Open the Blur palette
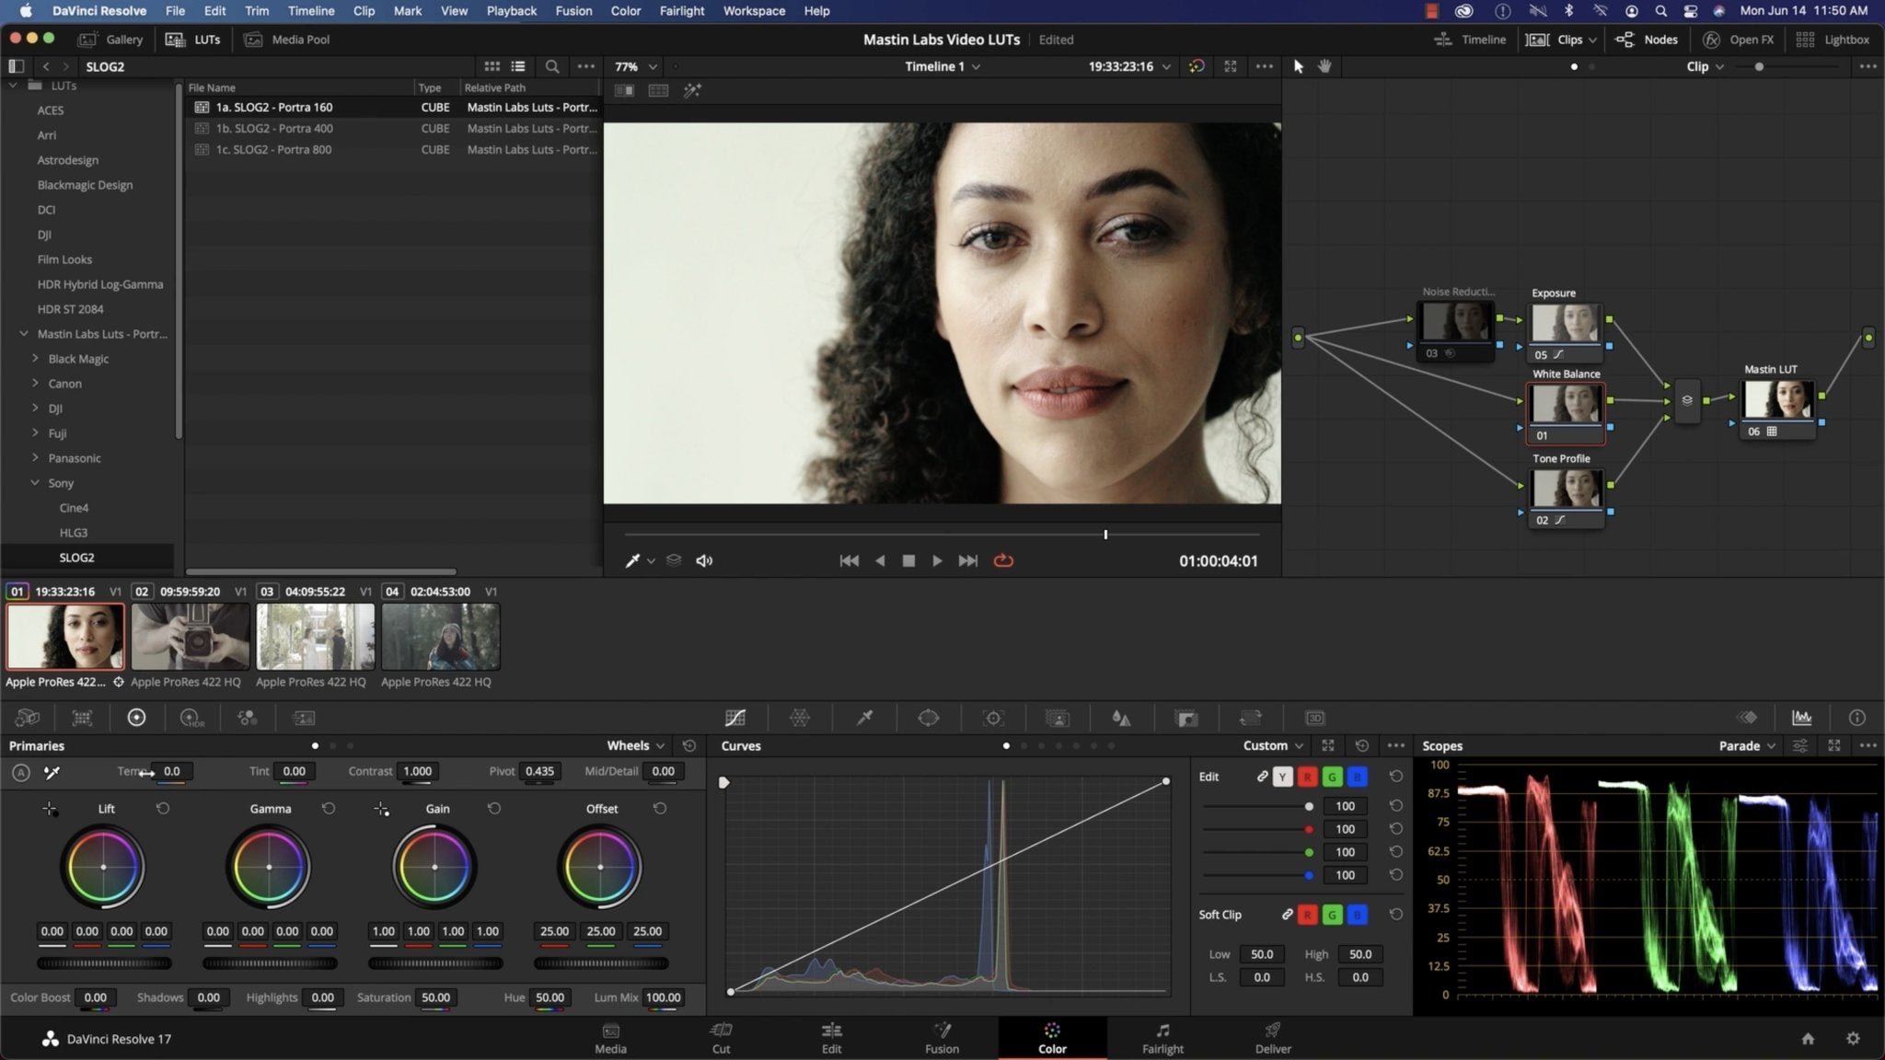This screenshot has width=1885, height=1060. 1121,718
